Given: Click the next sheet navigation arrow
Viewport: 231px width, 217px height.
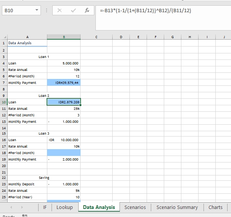Looking at the screenshot, I should pos(22,207).
